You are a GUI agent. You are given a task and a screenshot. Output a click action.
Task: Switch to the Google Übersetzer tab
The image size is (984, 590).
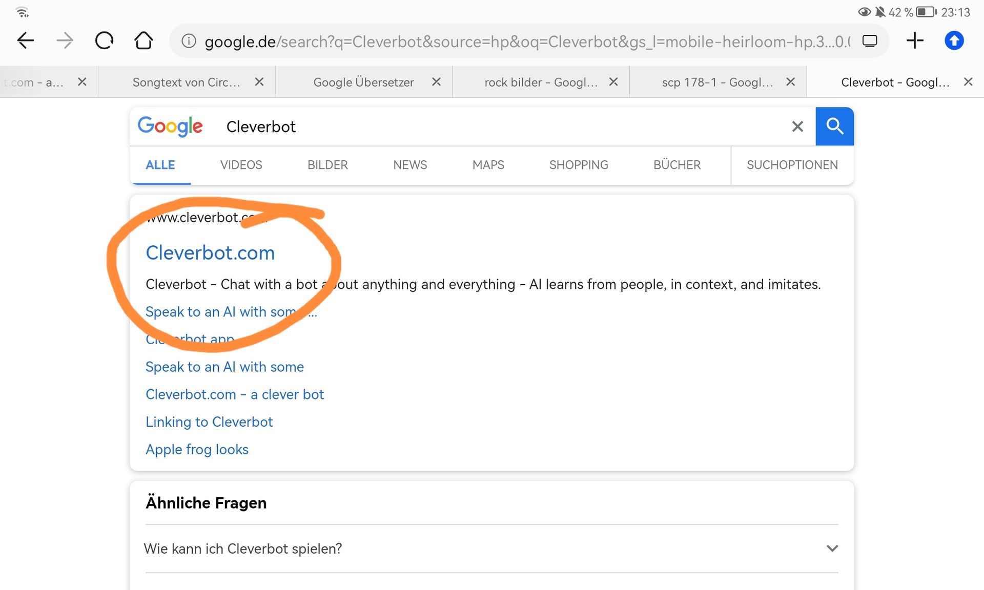pyautogui.click(x=363, y=82)
